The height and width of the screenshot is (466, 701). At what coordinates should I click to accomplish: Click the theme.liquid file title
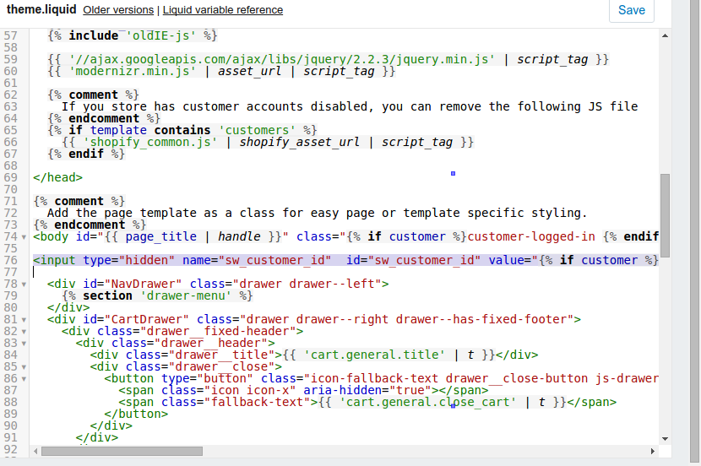(x=41, y=9)
